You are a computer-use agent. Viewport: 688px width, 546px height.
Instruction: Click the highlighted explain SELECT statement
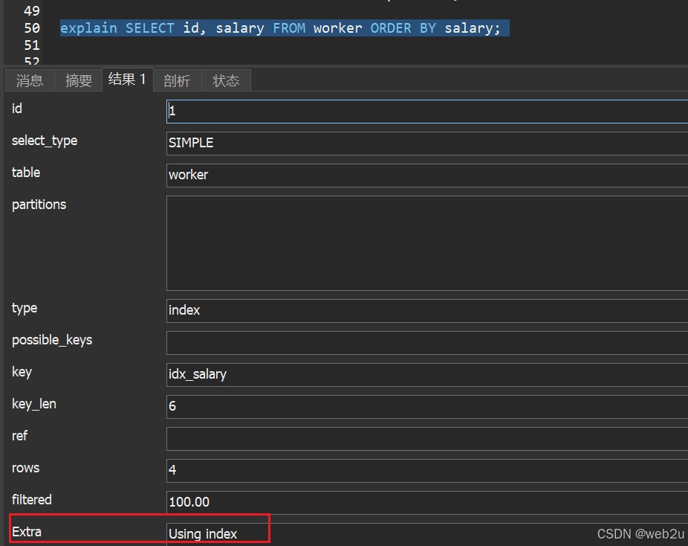(x=284, y=28)
